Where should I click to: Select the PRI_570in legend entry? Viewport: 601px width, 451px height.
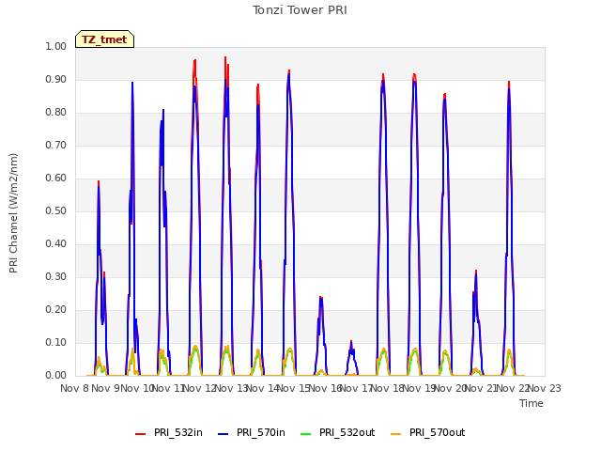tap(252, 433)
